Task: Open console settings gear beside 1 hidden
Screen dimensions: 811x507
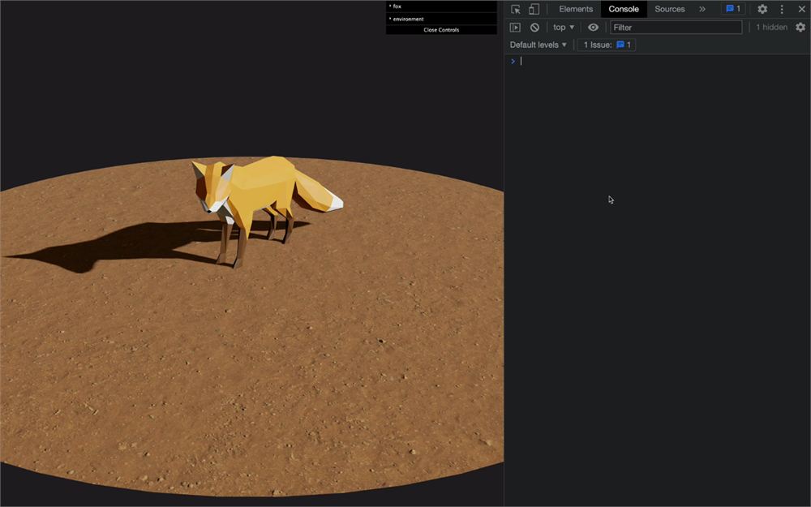Action: point(800,28)
